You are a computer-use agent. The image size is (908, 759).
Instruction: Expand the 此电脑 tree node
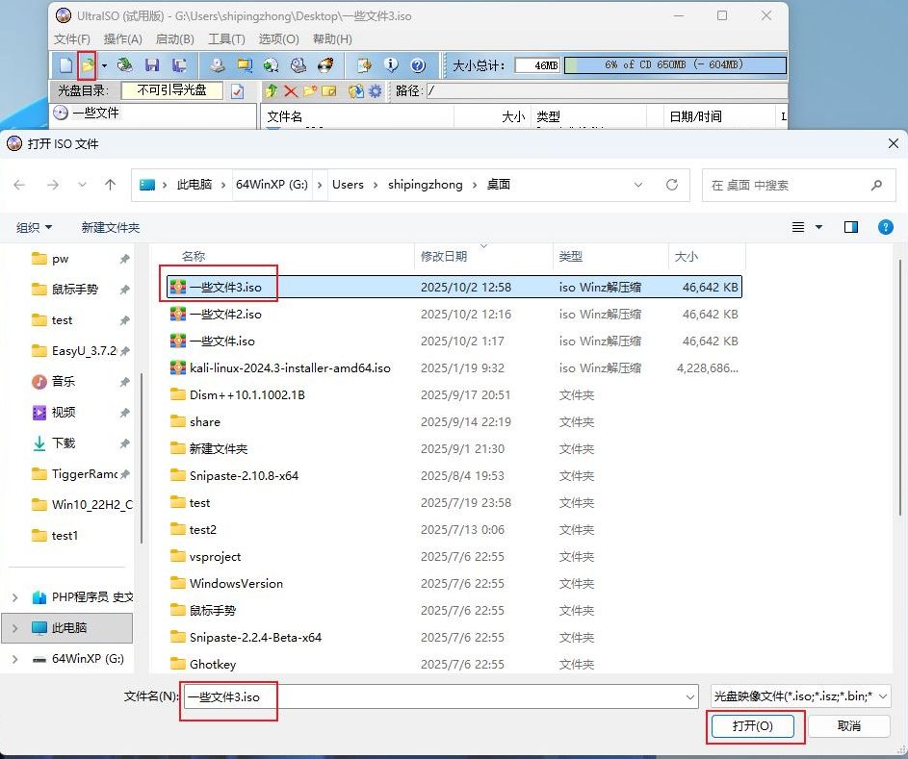click(14, 628)
